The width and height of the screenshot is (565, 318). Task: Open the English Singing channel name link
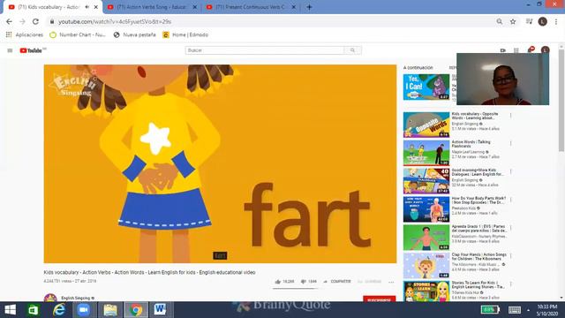point(76,299)
